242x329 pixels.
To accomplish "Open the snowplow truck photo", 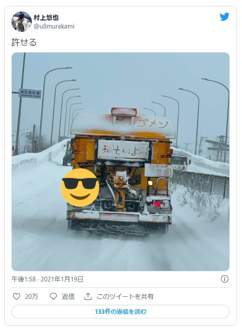I will (x=121, y=162).
